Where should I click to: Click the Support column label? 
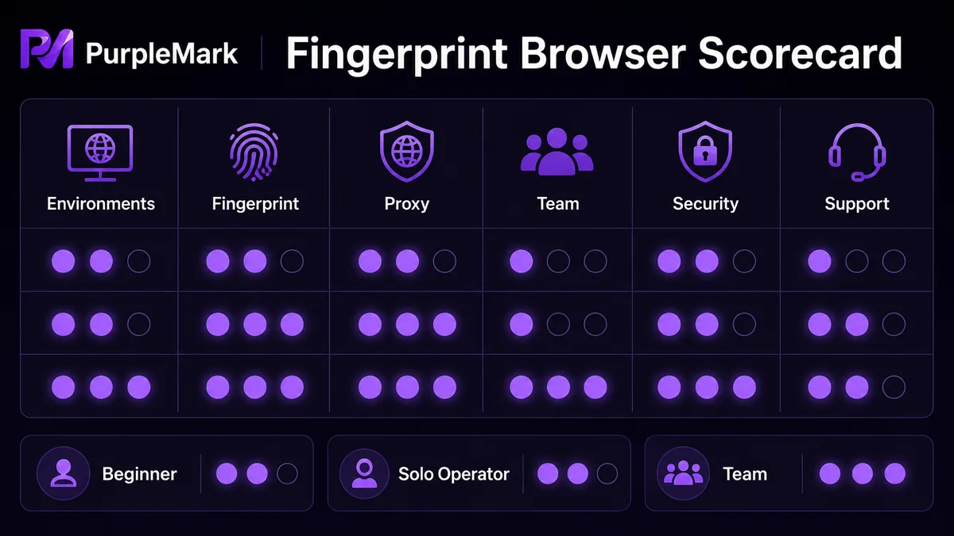tap(857, 203)
